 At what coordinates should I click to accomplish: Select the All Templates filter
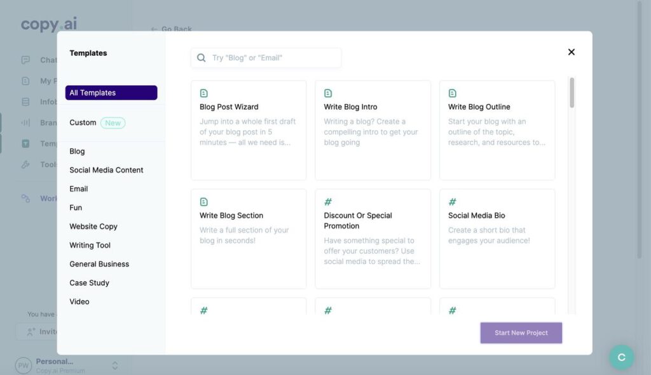[x=111, y=93]
